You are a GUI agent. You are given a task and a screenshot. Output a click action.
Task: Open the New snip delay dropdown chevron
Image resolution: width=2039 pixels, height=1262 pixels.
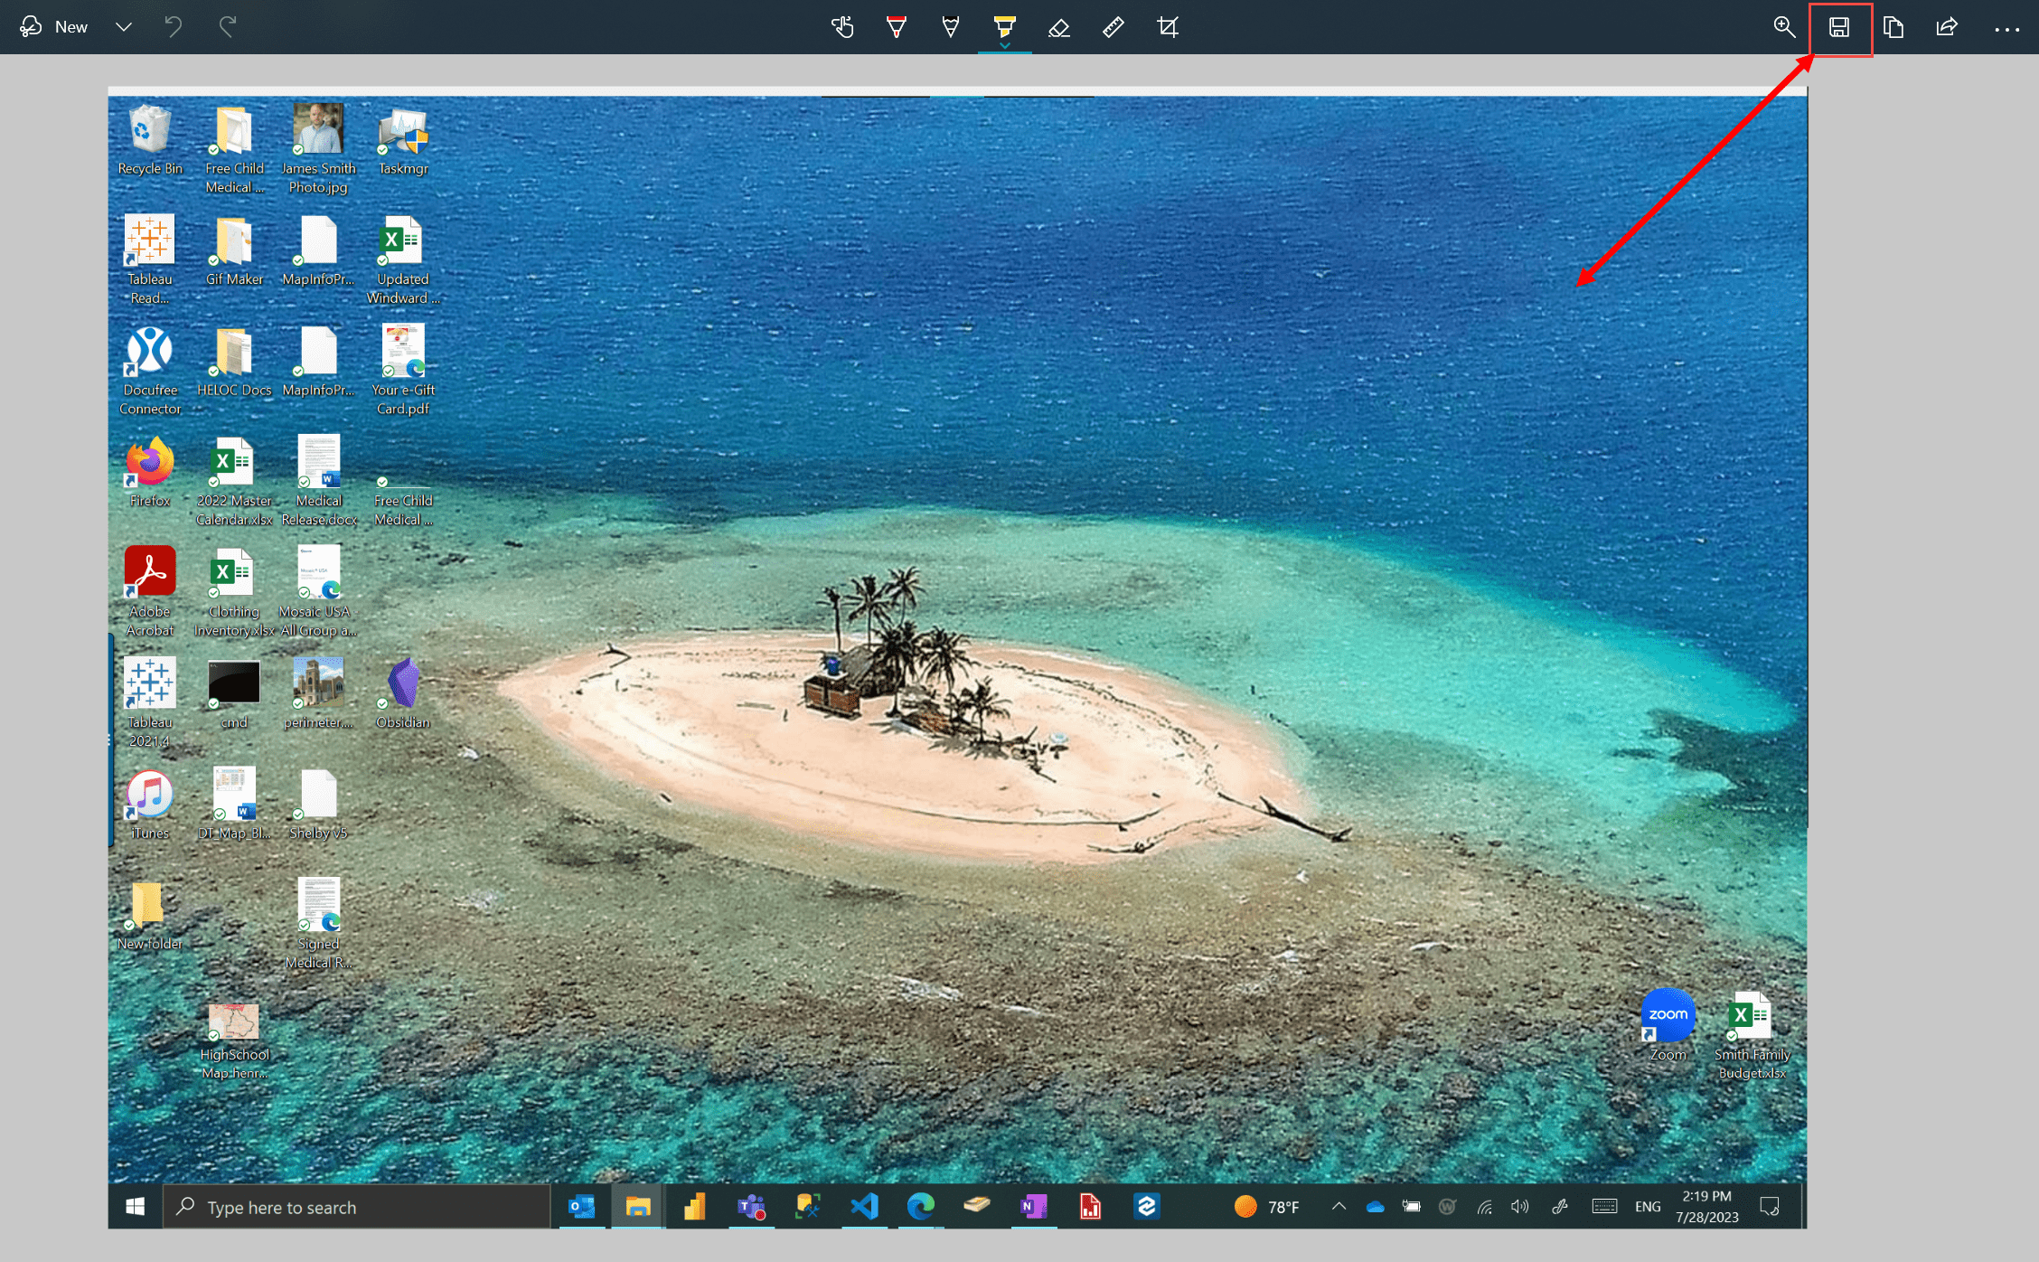pos(124,27)
